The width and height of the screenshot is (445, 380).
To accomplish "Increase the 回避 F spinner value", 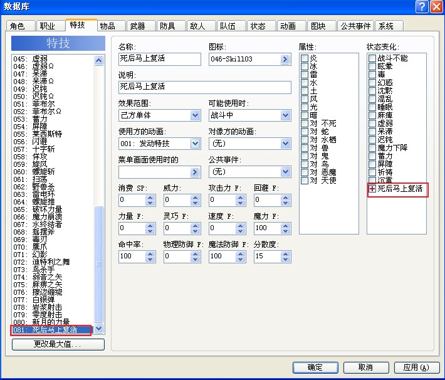I will coord(286,198).
